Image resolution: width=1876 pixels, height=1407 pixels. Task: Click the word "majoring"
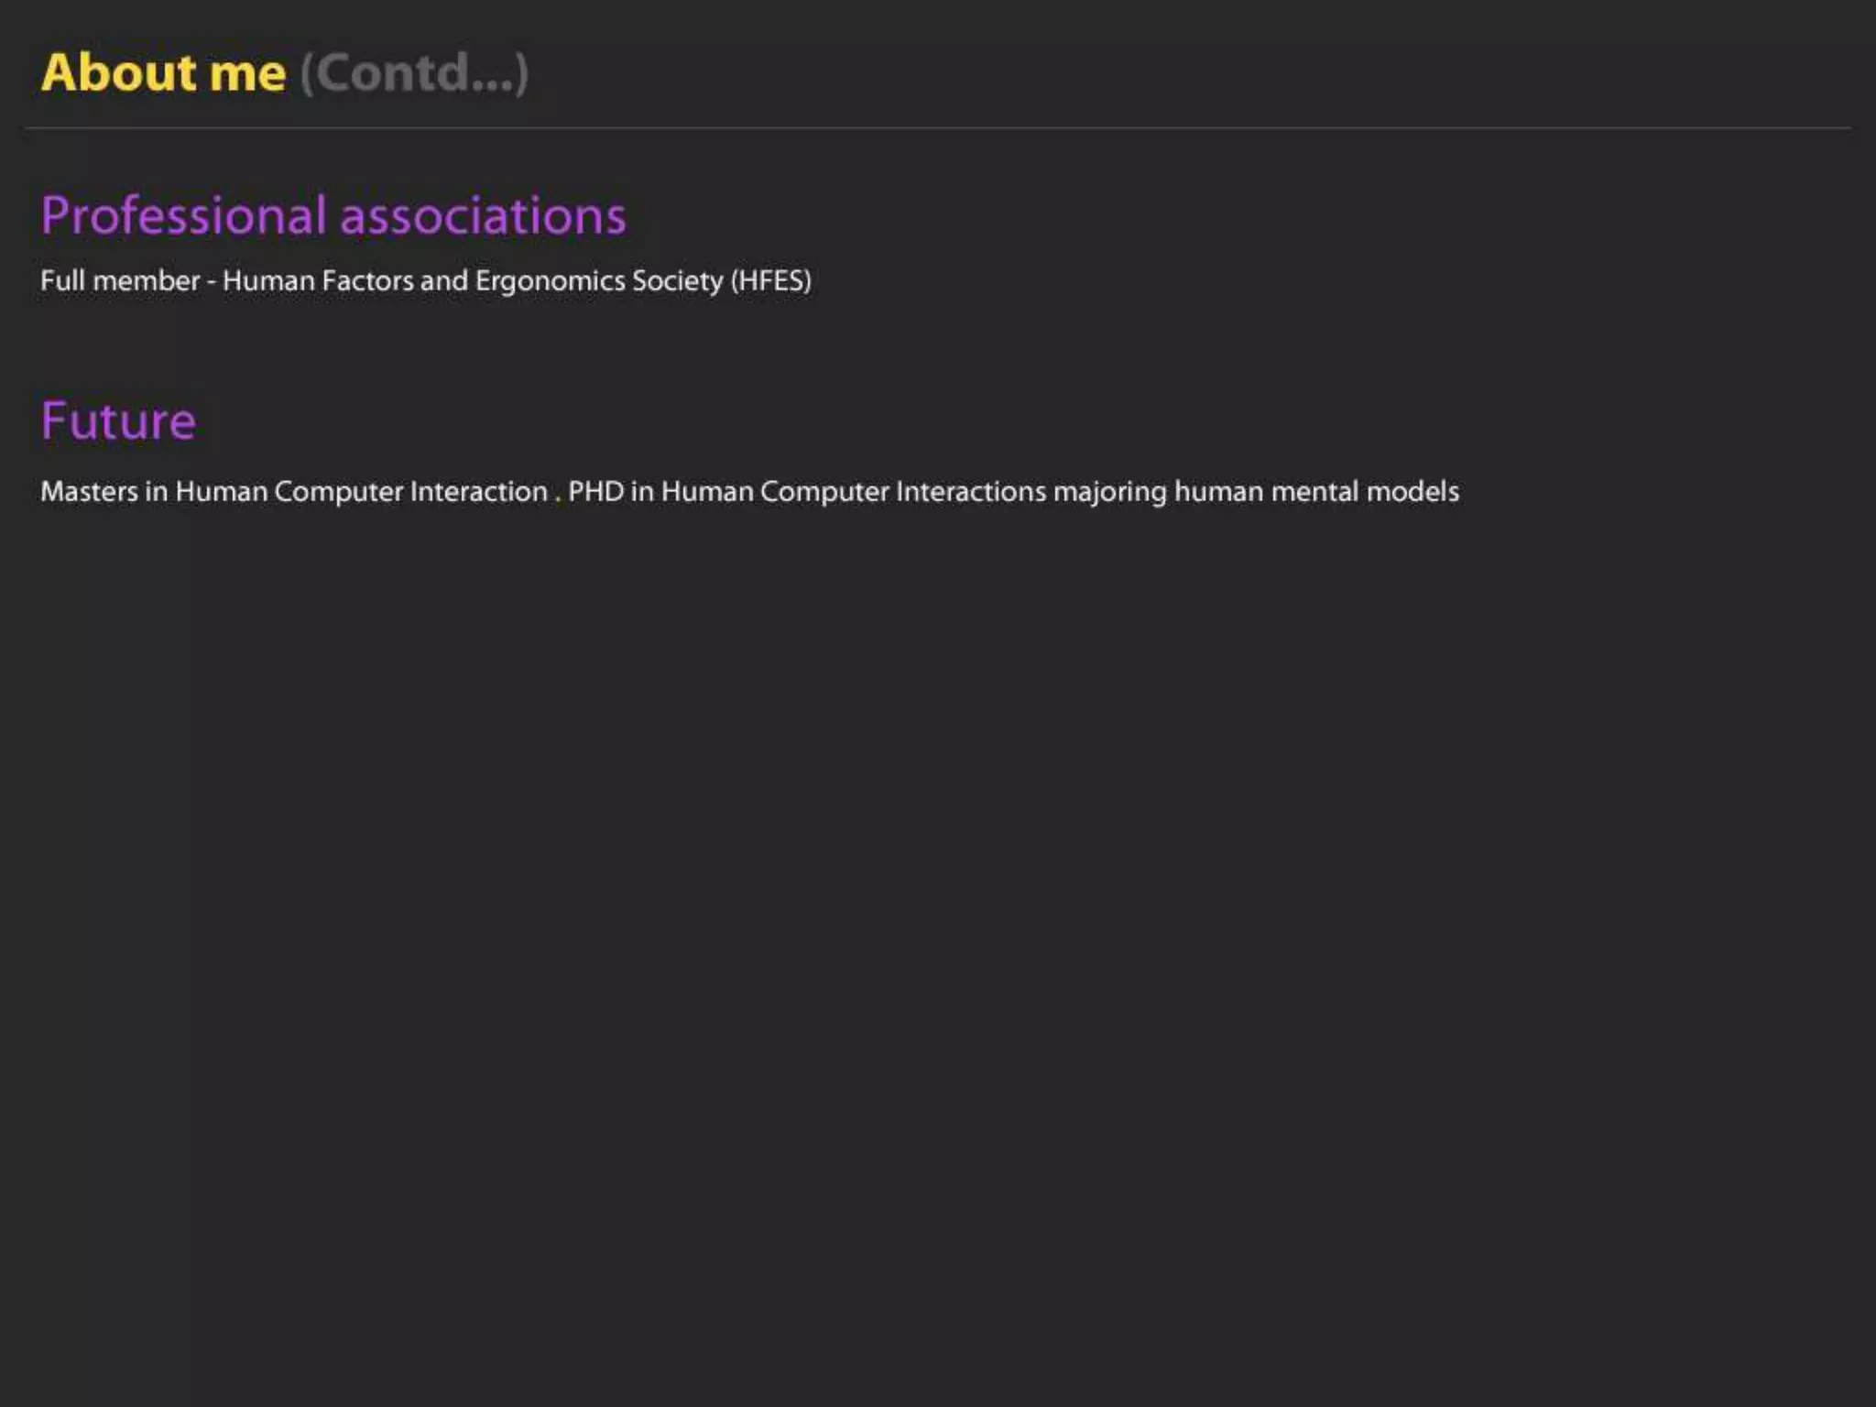click(x=1109, y=492)
